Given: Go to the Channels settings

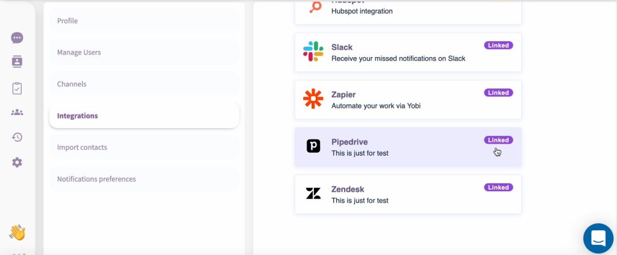Looking at the screenshot, I should click(145, 84).
